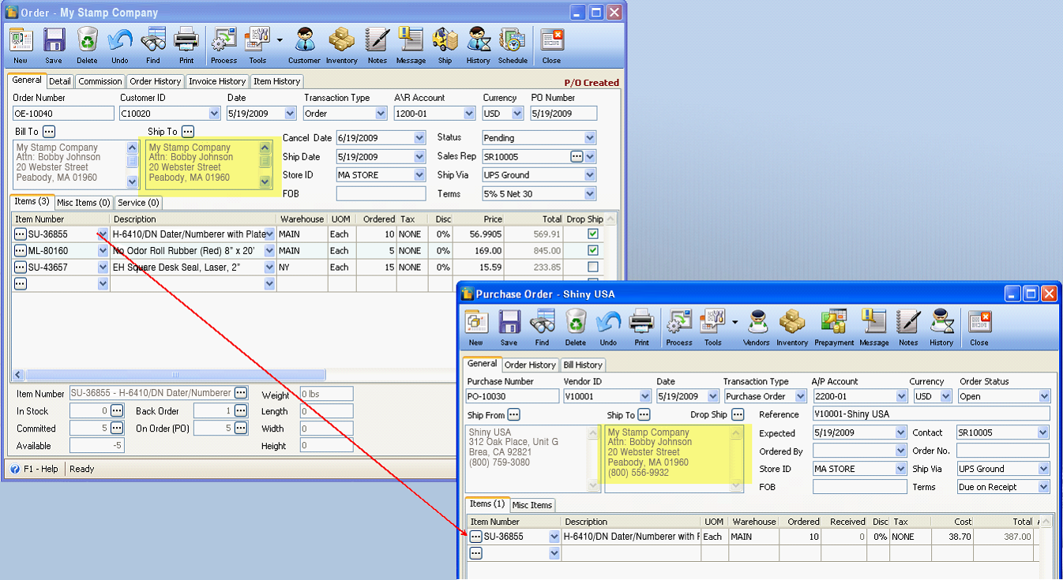Toggle Drop Ship checkbox for SU-43657
The width and height of the screenshot is (1063, 580).
pos(593,268)
